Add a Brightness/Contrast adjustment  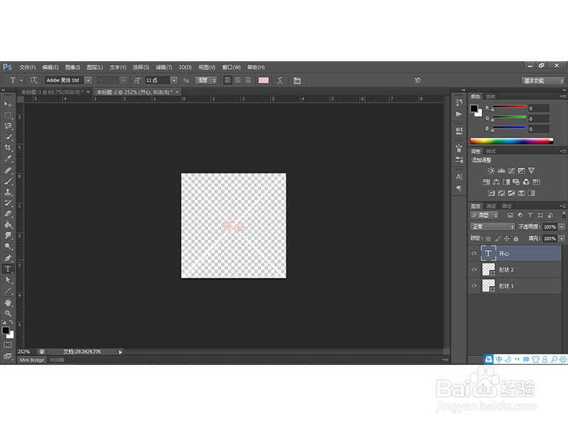(491, 170)
